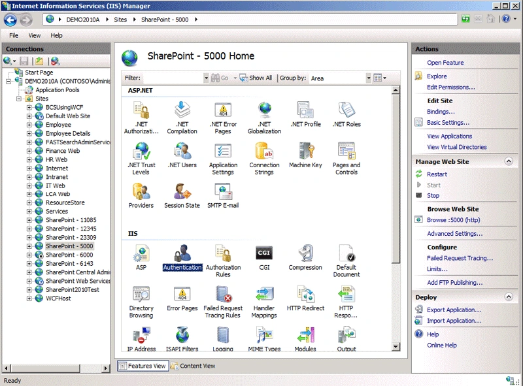Open Failed Request Tracing Rules feature
Image resolution: width=523 pixels, height=386 pixels.
pyautogui.click(x=223, y=302)
